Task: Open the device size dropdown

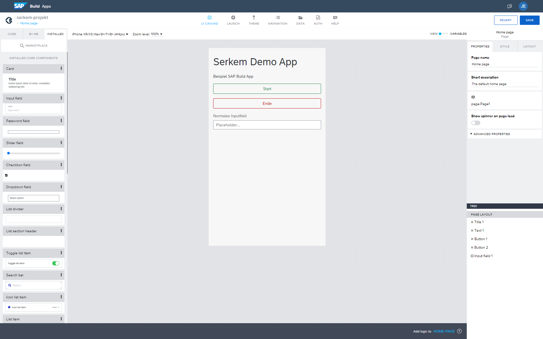Action: 100,34
